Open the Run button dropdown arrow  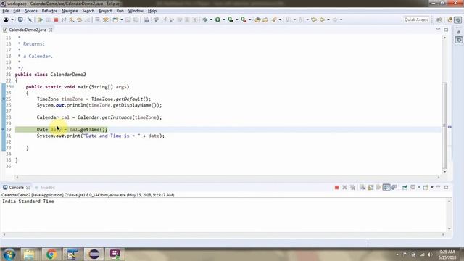click(224, 20)
